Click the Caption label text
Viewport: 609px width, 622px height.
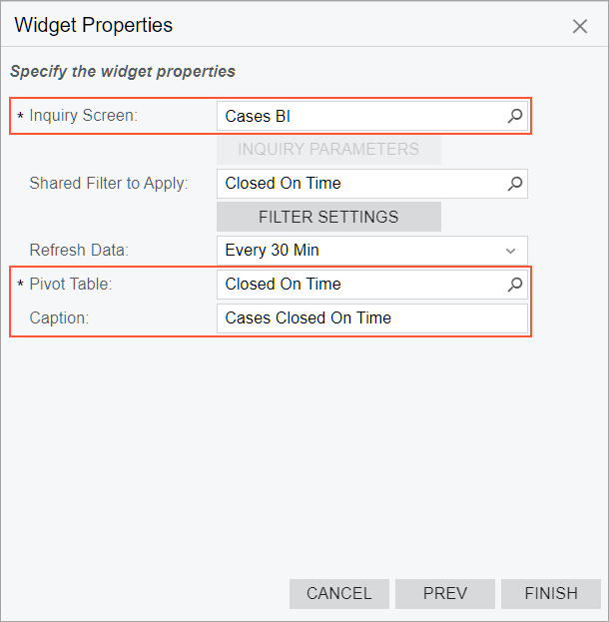tap(59, 318)
